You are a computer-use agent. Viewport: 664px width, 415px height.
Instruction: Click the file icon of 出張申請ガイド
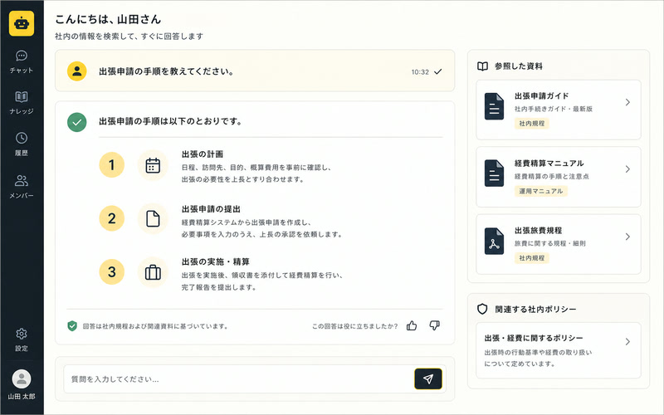494,106
